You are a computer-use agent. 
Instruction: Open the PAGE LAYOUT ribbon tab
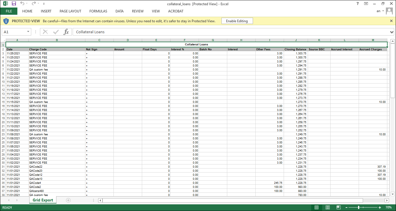pos(70,11)
